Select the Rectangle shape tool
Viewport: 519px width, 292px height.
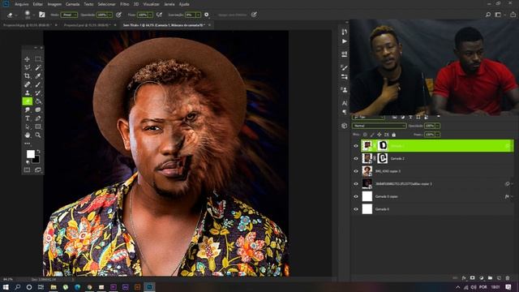tap(38, 127)
